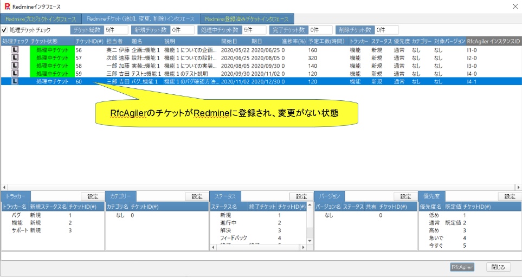Select 解決 row in status list

(259, 230)
